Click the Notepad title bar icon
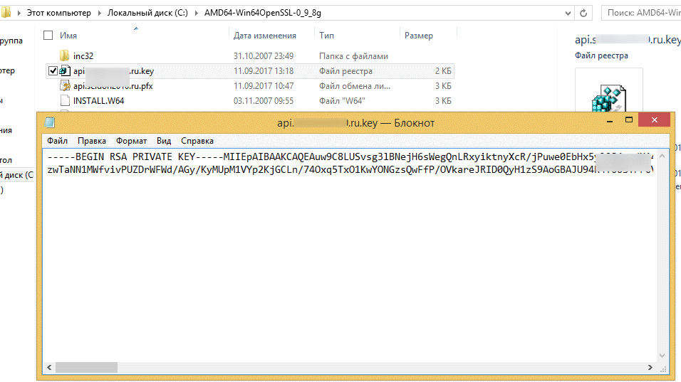 click(x=50, y=122)
